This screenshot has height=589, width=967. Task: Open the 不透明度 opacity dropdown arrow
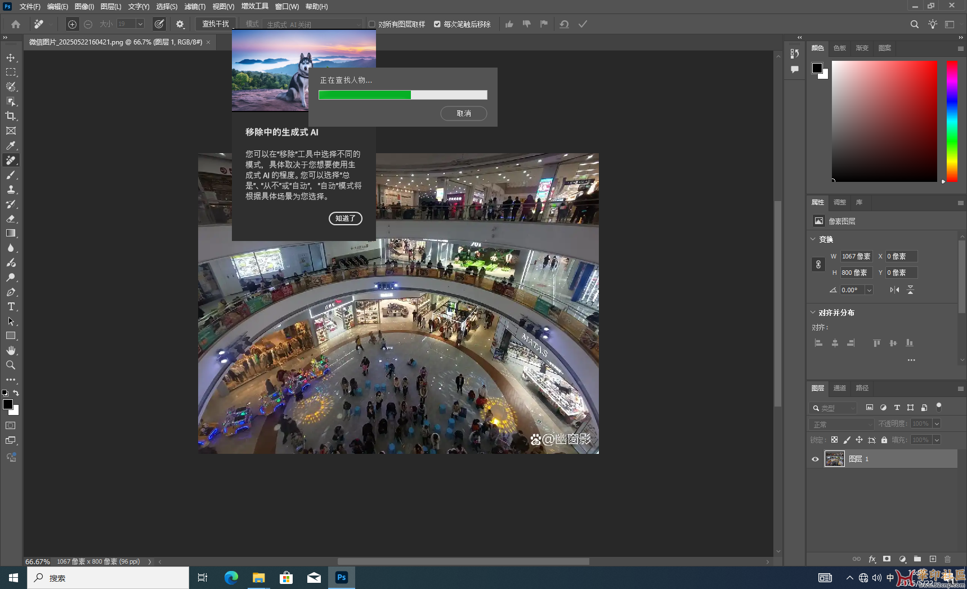pos(937,423)
